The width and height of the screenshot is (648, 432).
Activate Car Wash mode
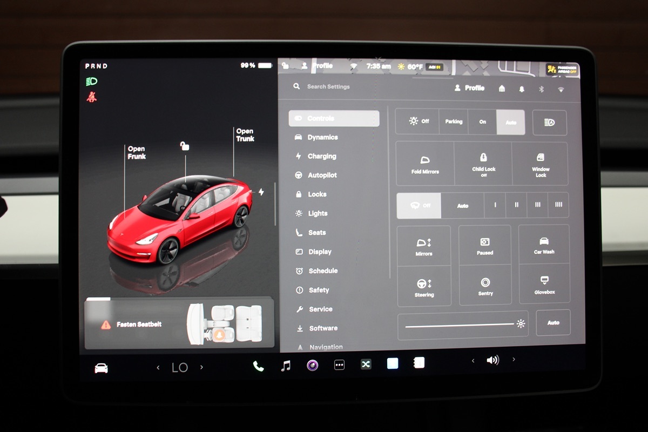tap(544, 245)
